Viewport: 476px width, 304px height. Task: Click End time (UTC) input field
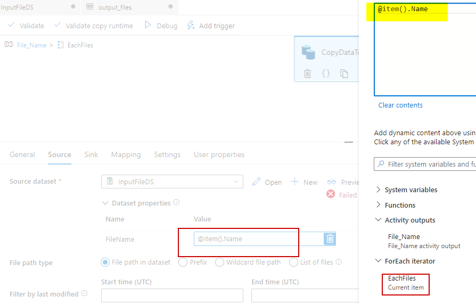pyautogui.click(x=305, y=295)
